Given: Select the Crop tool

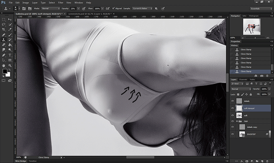Looking at the screenshot, I should coord(4,29).
